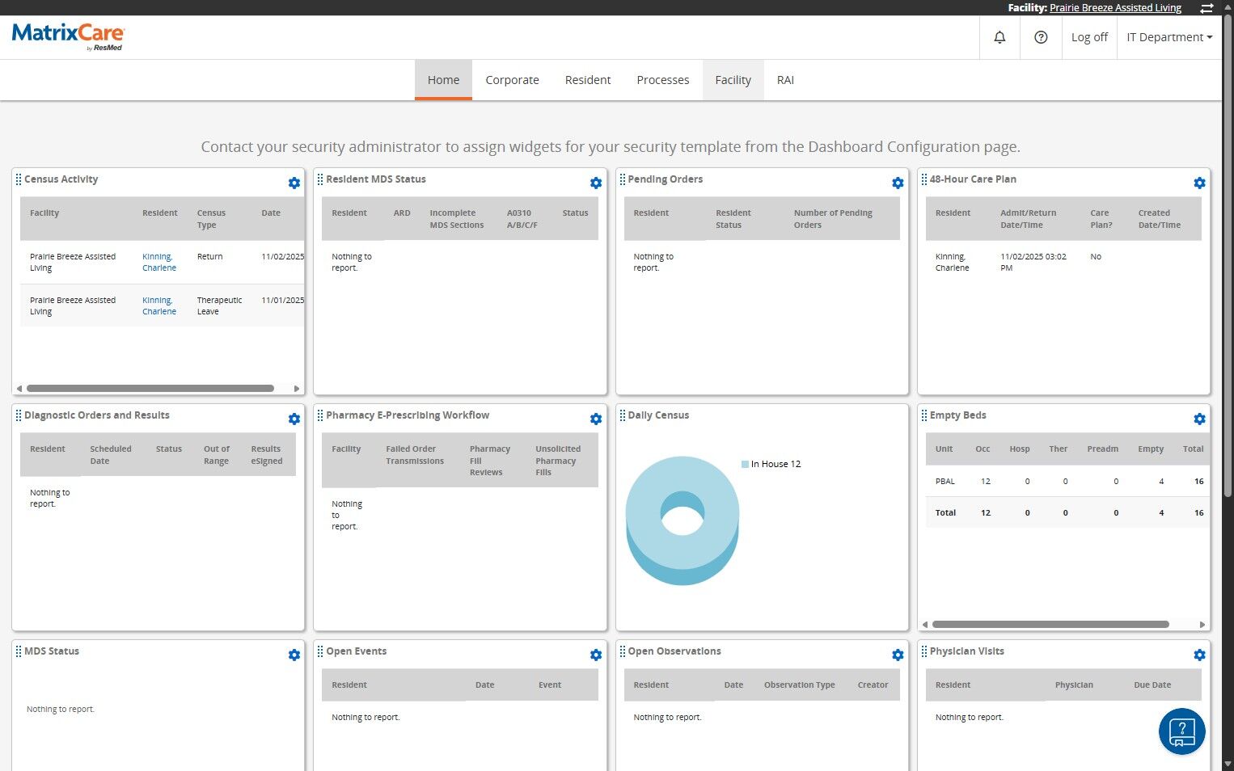Open the Corporate menu
This screenshot has width=1234, height=771.
[x=512, y=80]
